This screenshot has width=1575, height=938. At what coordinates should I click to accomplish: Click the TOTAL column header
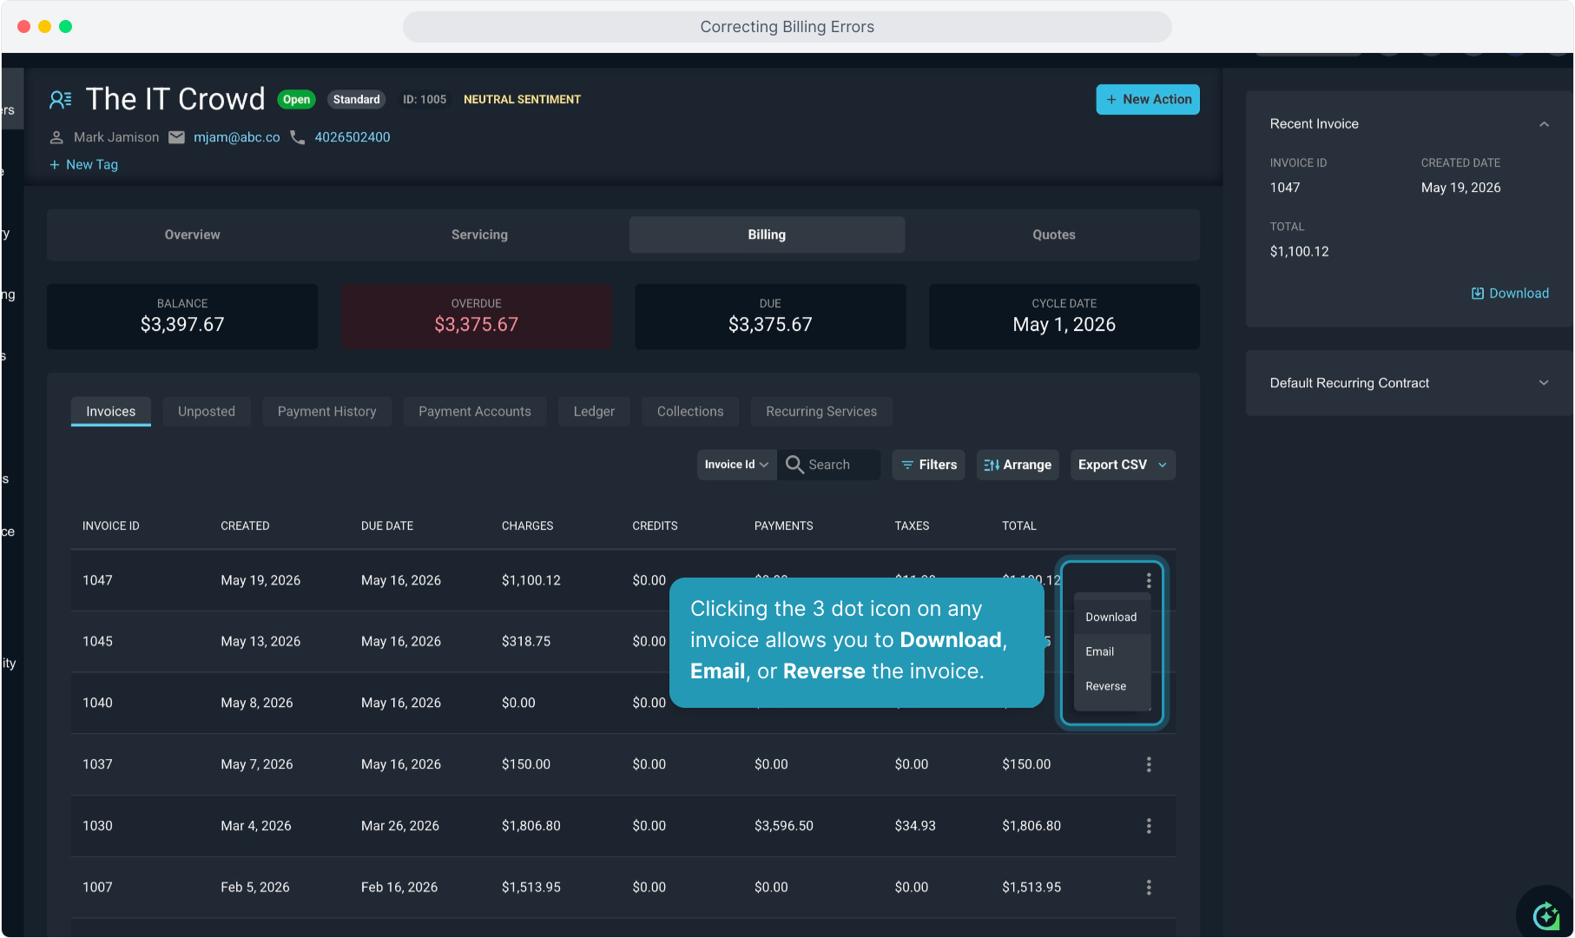click(x=1019, y=526)
